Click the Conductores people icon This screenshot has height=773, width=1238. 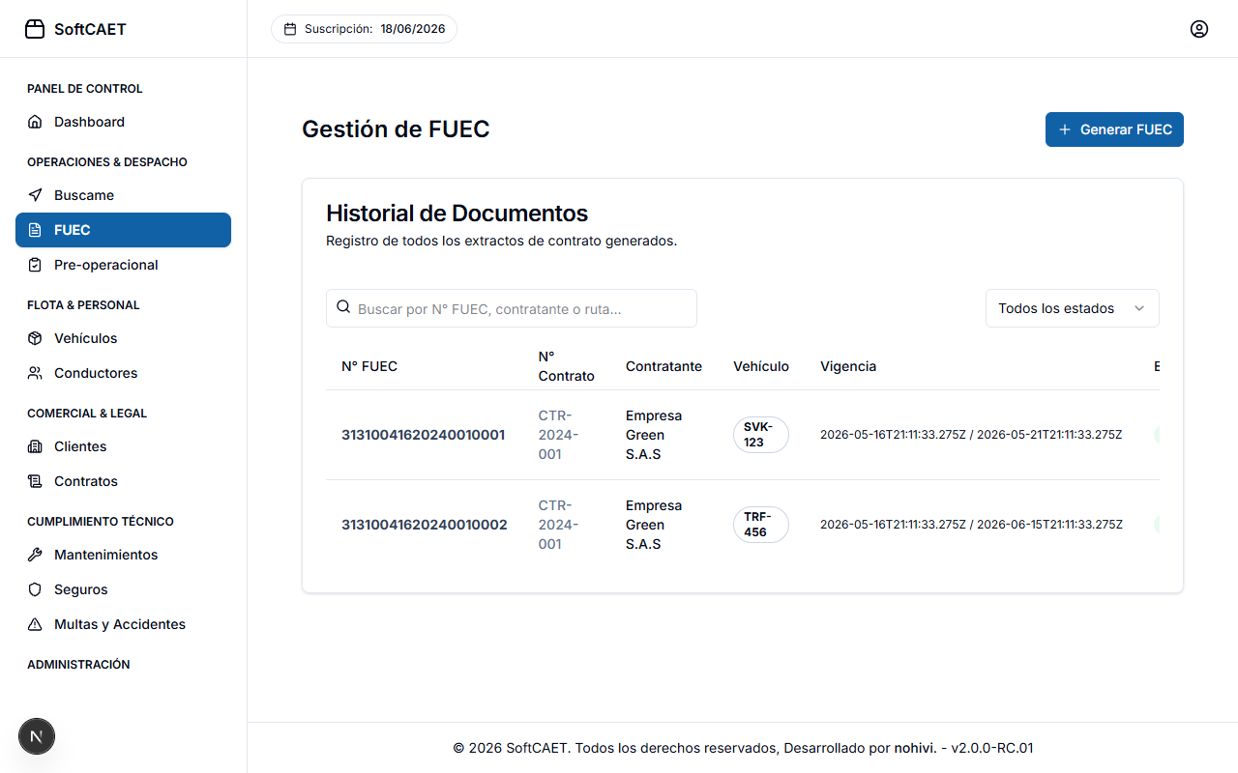tap(35, 373)
